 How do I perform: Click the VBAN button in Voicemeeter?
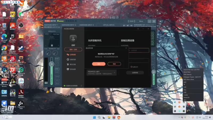coord(131,21)
